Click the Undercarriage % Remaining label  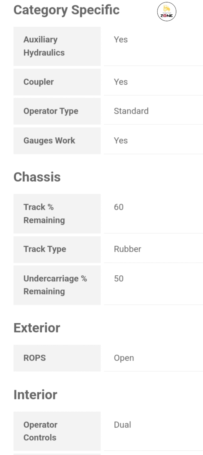55,285
